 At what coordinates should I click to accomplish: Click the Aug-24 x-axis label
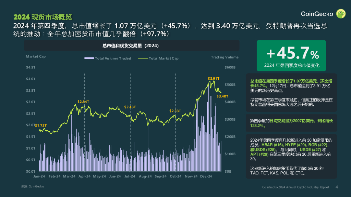click(x=145, y=176)
